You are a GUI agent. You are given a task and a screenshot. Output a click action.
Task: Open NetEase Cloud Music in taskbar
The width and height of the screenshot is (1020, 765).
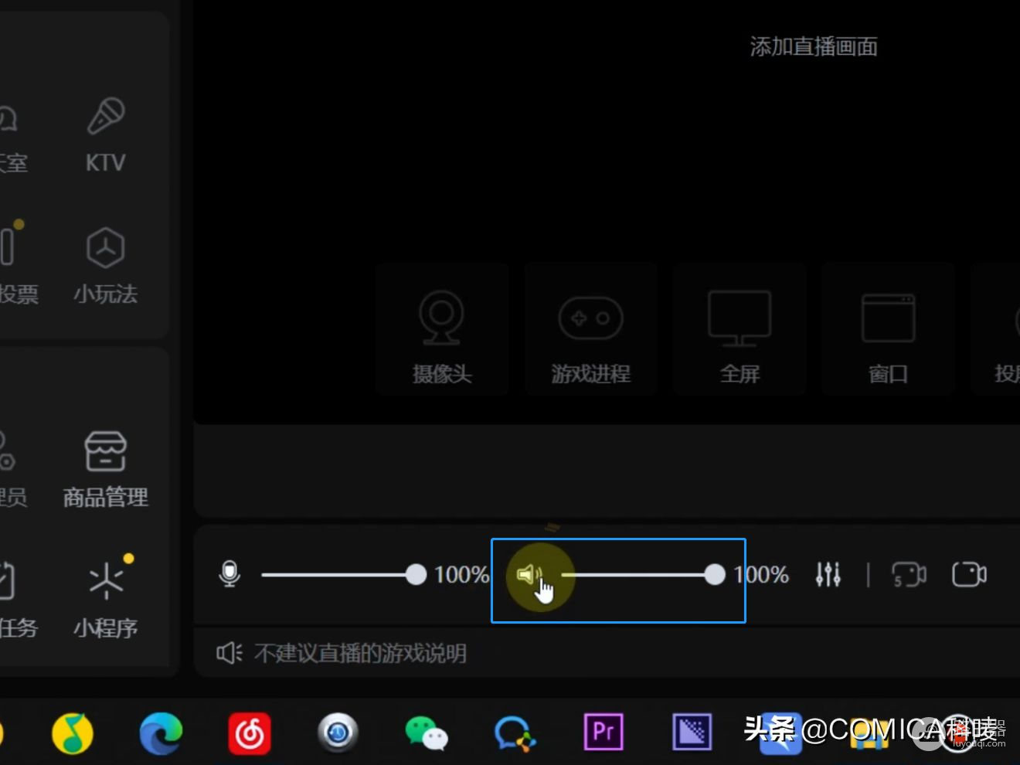(x=250, y=732)
